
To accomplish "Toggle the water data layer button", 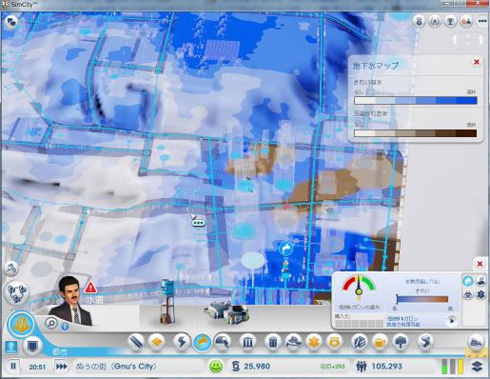I will click(468, 281).
